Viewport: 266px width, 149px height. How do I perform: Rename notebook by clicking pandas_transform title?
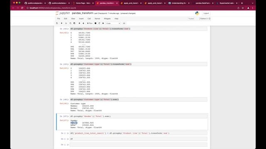click(82, 13)
